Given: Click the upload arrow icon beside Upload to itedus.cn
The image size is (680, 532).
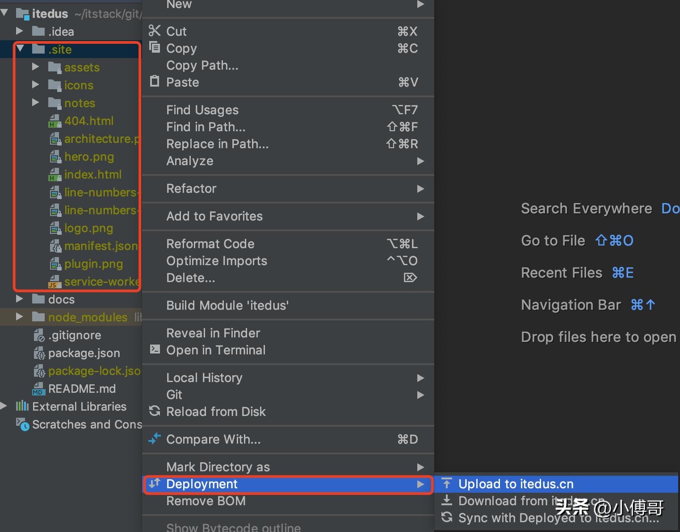Looking at the screenshot, I should click(x=447, y=483).
